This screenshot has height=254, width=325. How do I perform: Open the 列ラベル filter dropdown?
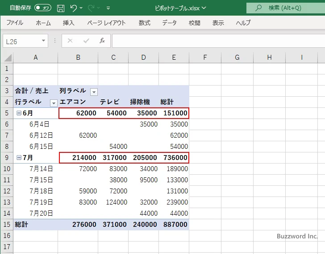(x=94, y=92)
